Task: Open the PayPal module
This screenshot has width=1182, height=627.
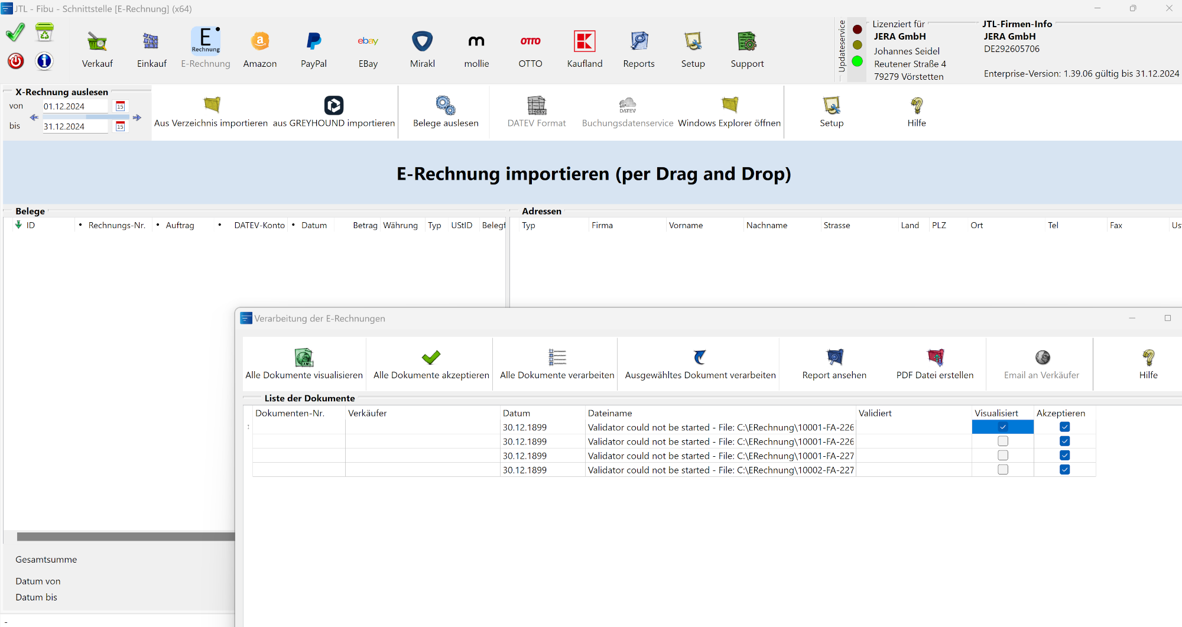Action: point(313,43)
